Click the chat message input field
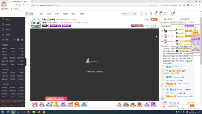This screenshot has height=114, width=202. pos(179,106)
